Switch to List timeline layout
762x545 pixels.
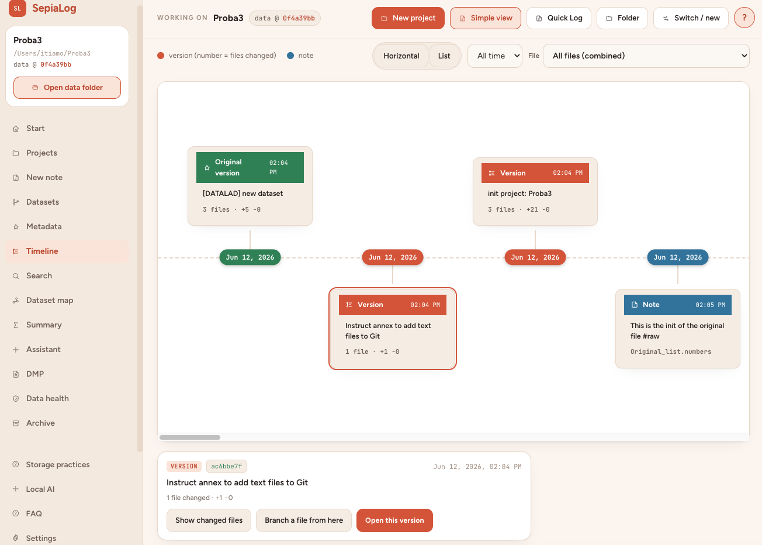pos(444,56)
